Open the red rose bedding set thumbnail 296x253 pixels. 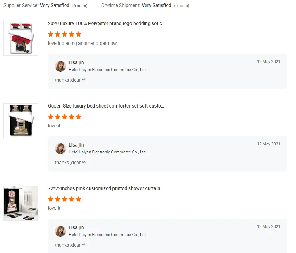tap(21, 38)
